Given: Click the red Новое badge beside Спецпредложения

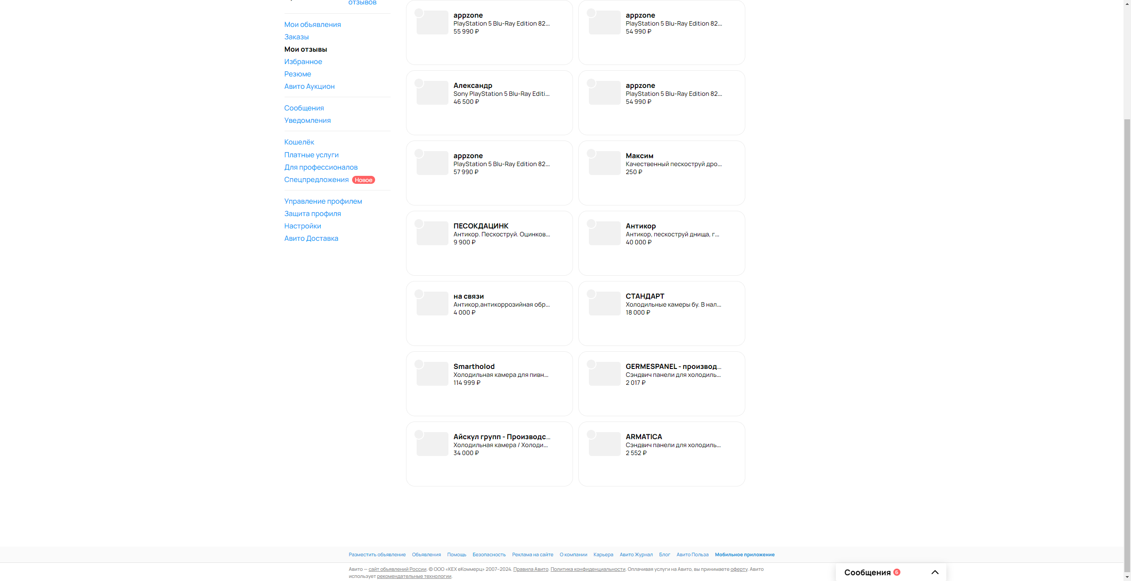Looking at the screenshot, I should pyautogui.click(x=363, y=180).
